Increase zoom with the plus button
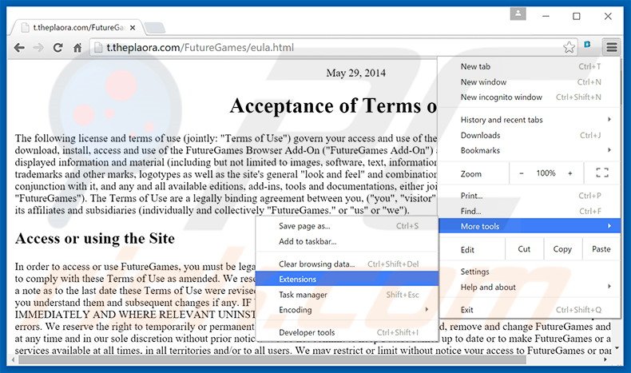631x373 pixels. tap(569, 173)
